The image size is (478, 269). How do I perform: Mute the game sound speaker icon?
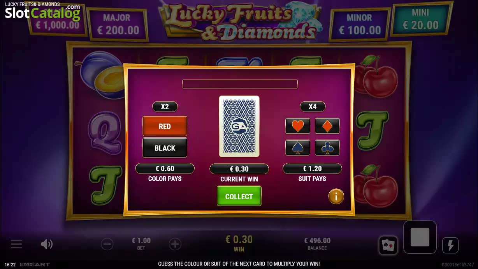click(47, 244)
